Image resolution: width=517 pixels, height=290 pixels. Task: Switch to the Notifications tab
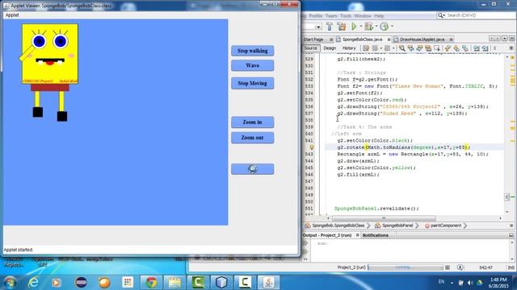[x=375, y=235]
